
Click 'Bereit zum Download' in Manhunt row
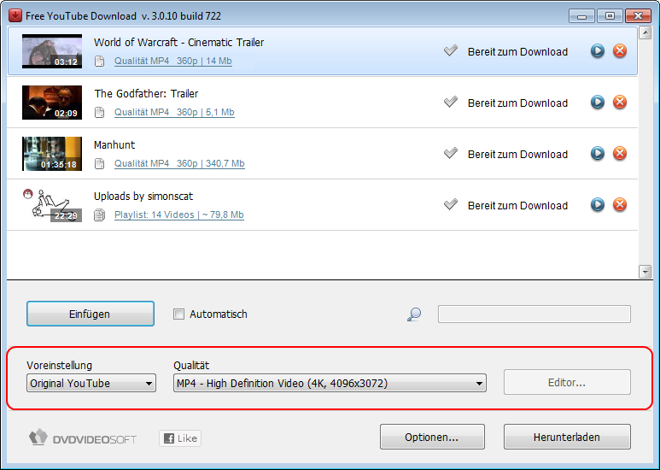pyautogui.click(x=517, y=155)
